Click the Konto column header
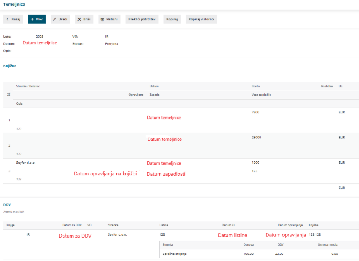The height and width of the screenshot is (261, 359). tap(255, 86)
